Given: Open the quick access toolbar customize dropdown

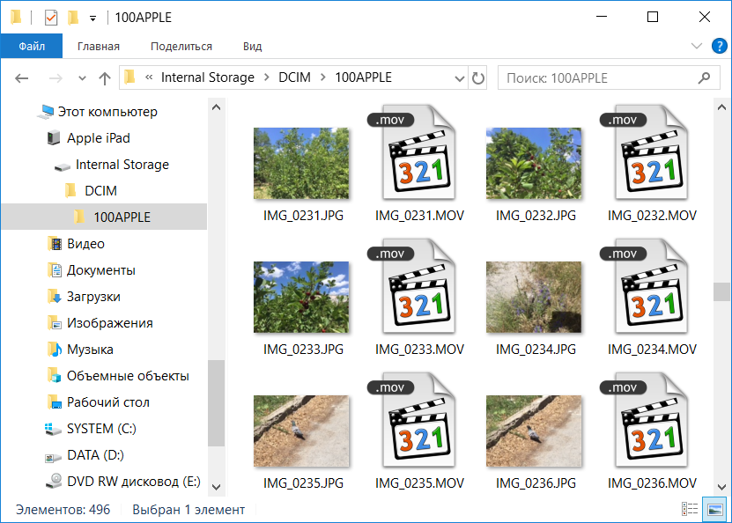Looking at the screenshot, I should click(x=92, y=18).
